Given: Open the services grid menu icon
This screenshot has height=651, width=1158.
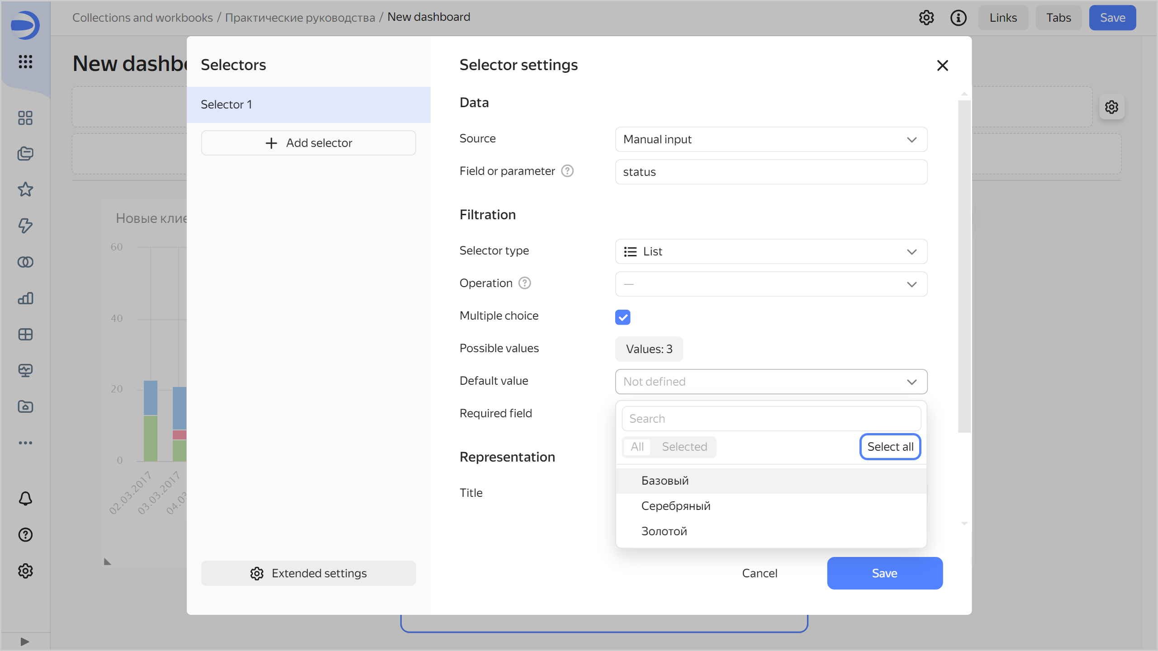Looking at the screenshot, I should (25, 61).
